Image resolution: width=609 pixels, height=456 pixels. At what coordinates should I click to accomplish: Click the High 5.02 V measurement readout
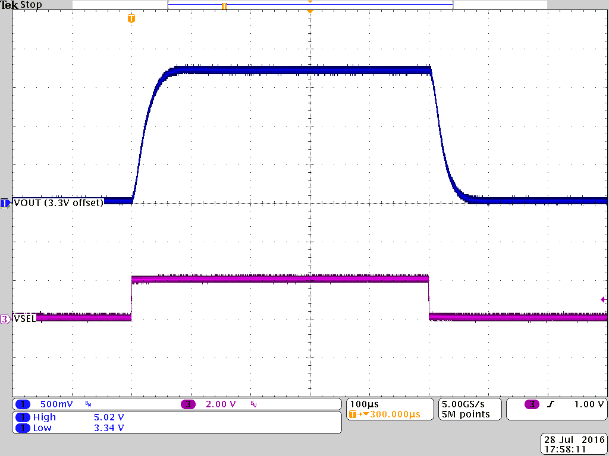[x=77, y=417]
